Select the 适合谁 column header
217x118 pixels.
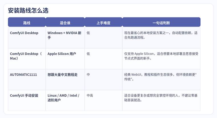[65, 23]
